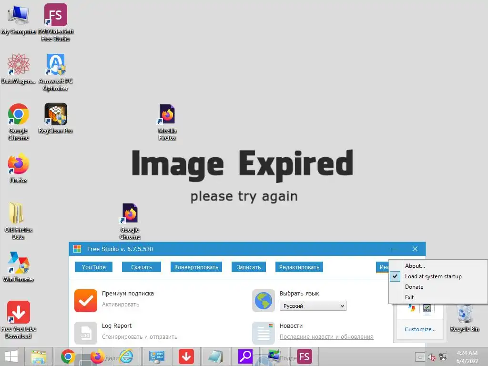Switch to the Конвертировать tab
The width and height of the screenshot is (488, 366).
(196, 267)
